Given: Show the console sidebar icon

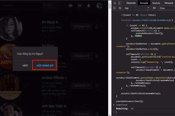Looking at the screenshot, I should (114, 8).
